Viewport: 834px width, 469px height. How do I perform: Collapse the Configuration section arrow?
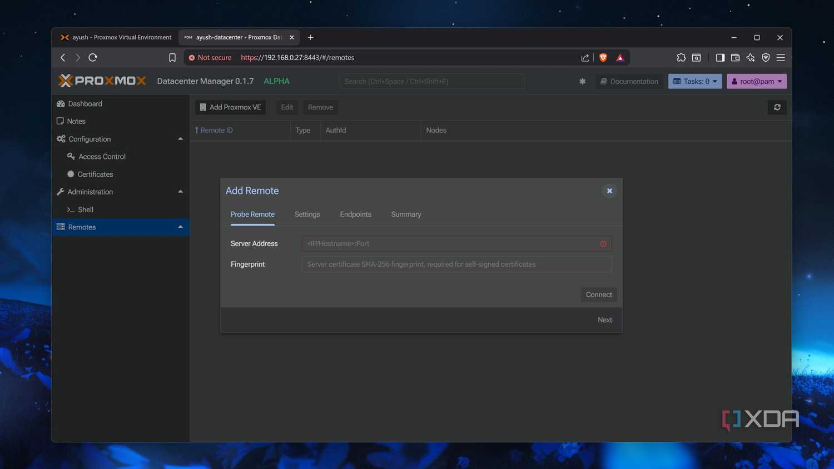point(180,139)
